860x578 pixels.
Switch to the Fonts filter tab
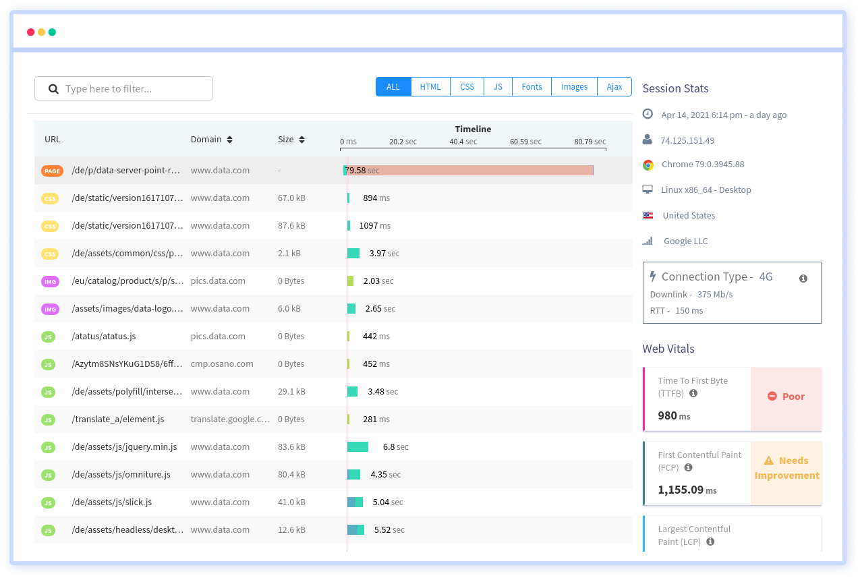[532, 87]
